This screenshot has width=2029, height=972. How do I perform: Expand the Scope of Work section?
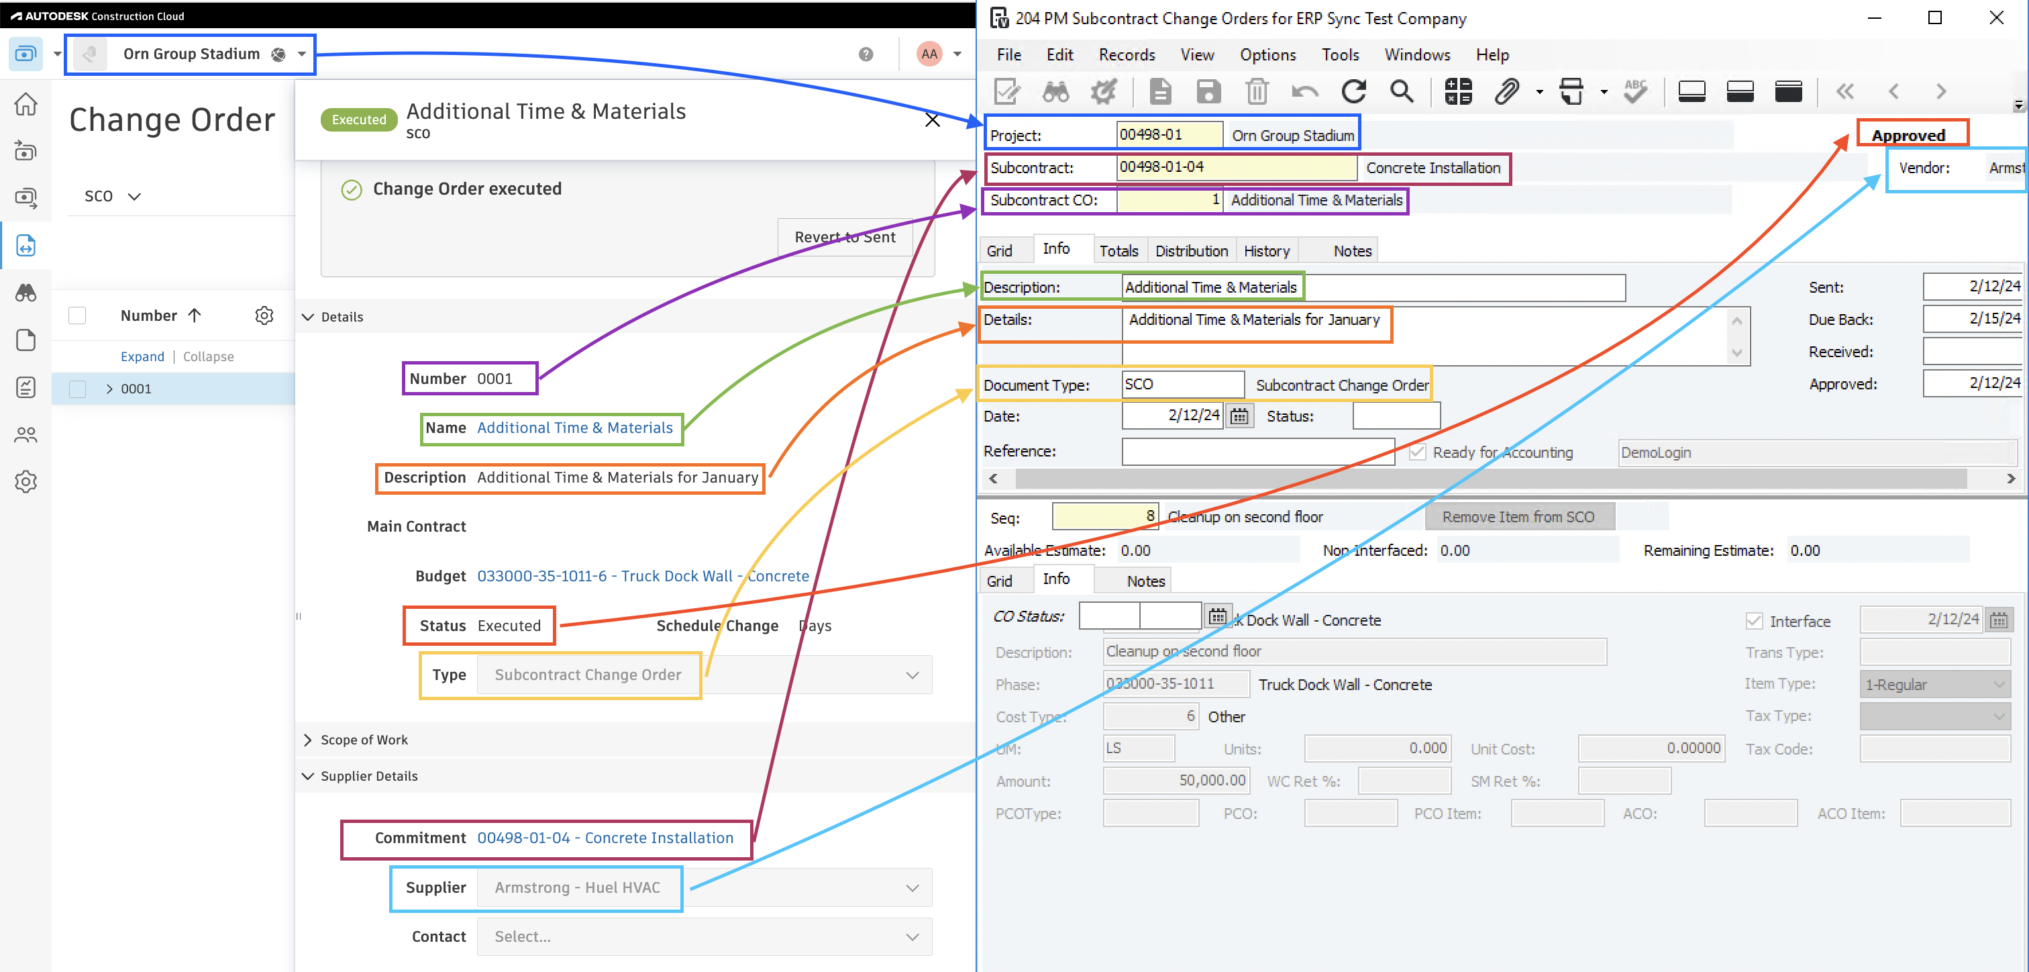[308, 740]
